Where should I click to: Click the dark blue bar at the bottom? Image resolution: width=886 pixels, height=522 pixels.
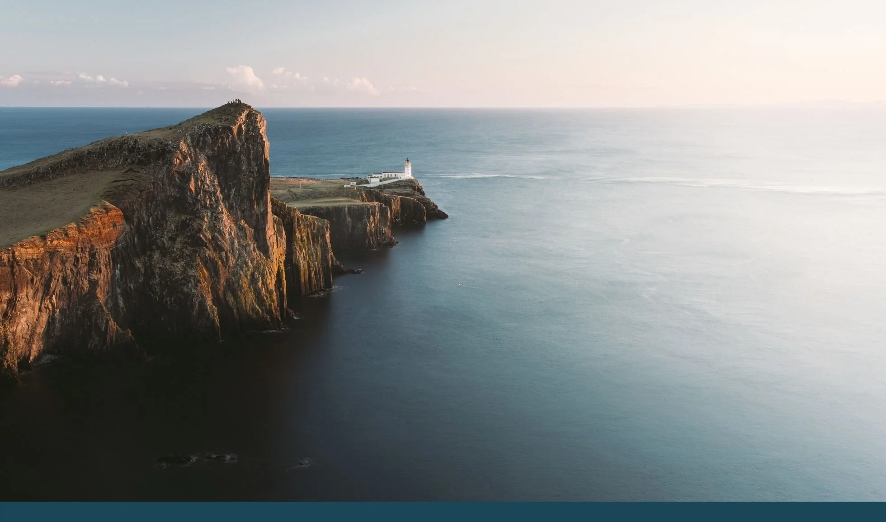tap(443, 512)
